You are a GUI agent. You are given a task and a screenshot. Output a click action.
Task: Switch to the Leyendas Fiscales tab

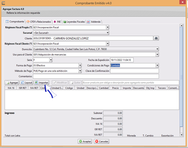pos(74,22)
